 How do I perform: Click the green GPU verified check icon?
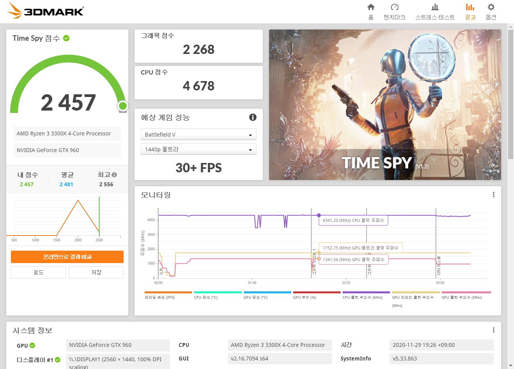pos(32,345)
